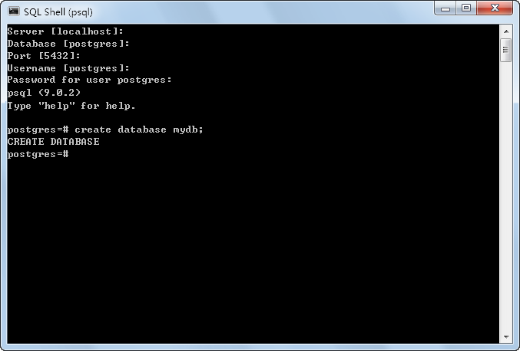Click the "Port [5432]:" line

(44, 56)
